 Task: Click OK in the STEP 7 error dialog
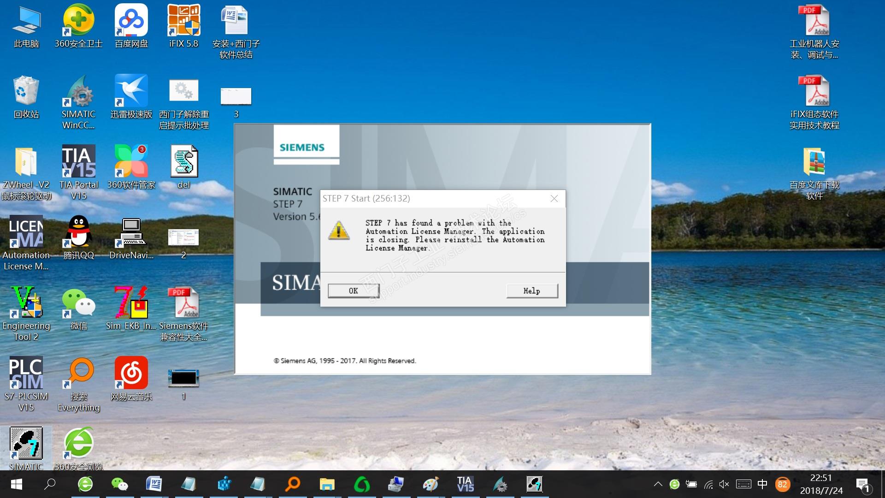pyautogui.click(x=353, y=291)
